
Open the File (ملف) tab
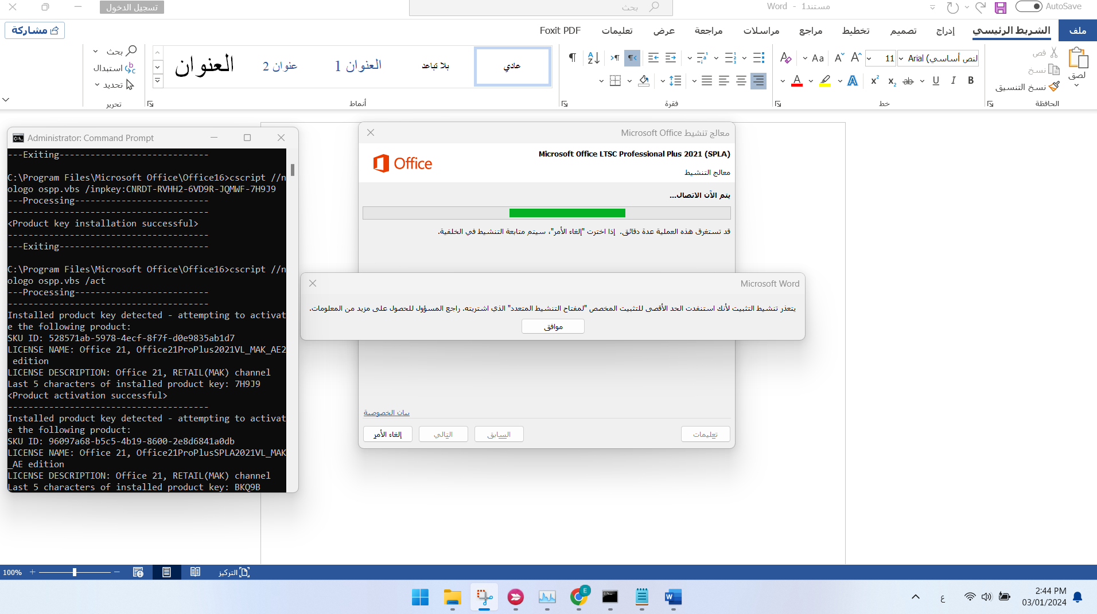tap(1078, 30)
